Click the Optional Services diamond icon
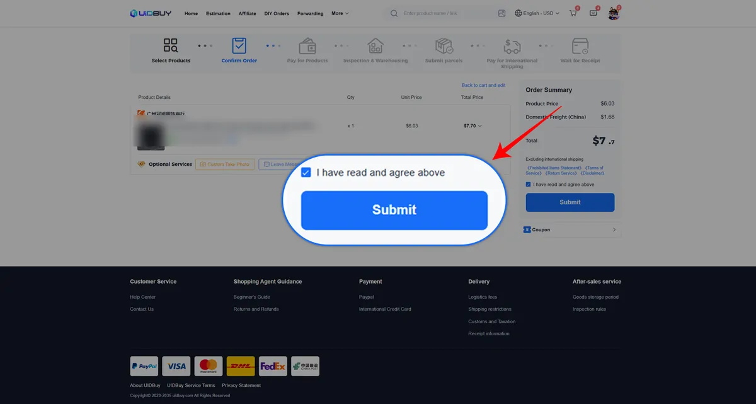The image size is (756, 404). tap(141, 164)
